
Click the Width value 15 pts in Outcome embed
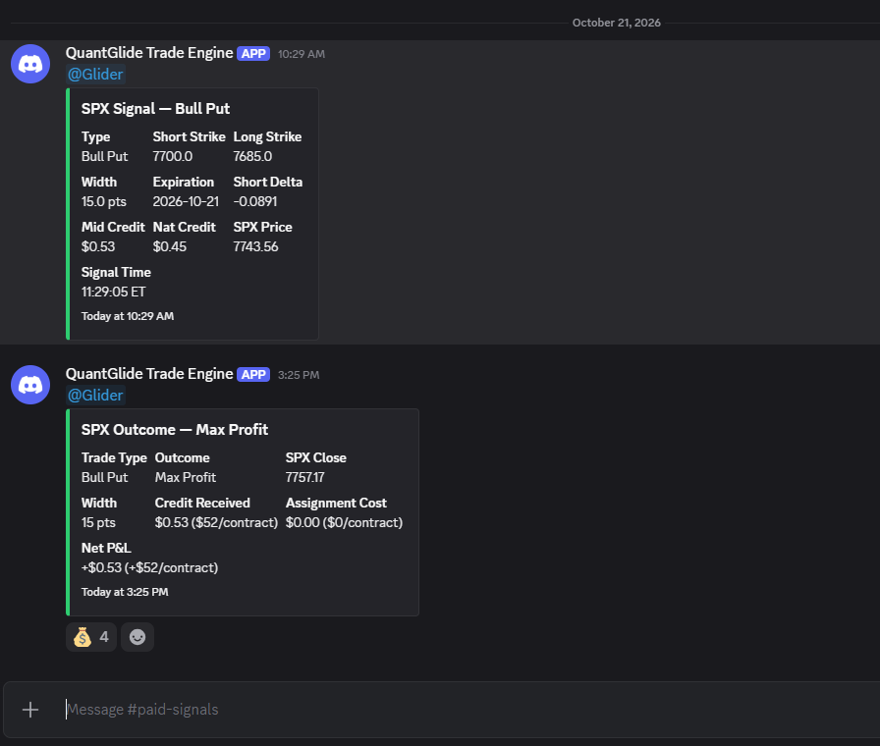[98, 523]
